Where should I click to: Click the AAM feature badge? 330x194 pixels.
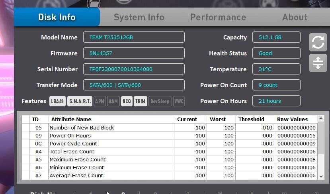(113, 101)
